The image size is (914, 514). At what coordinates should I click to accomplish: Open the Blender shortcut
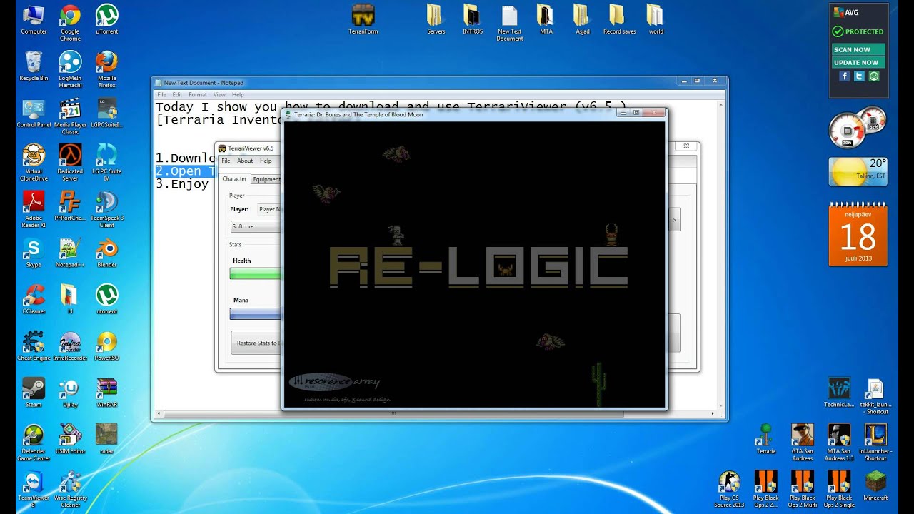107,253
